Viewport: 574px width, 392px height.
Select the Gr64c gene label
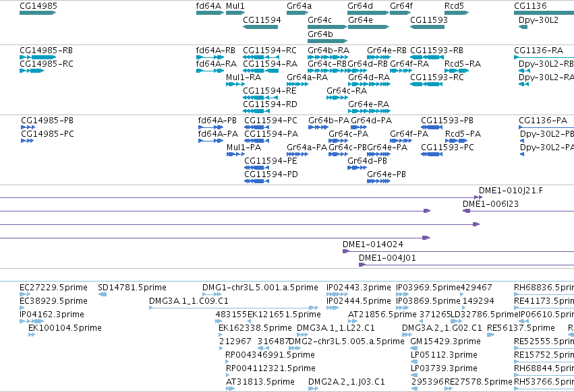(x=320, y=20)
